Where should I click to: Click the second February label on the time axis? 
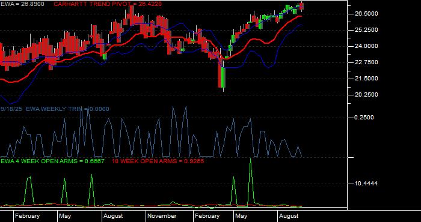point(207,216)
